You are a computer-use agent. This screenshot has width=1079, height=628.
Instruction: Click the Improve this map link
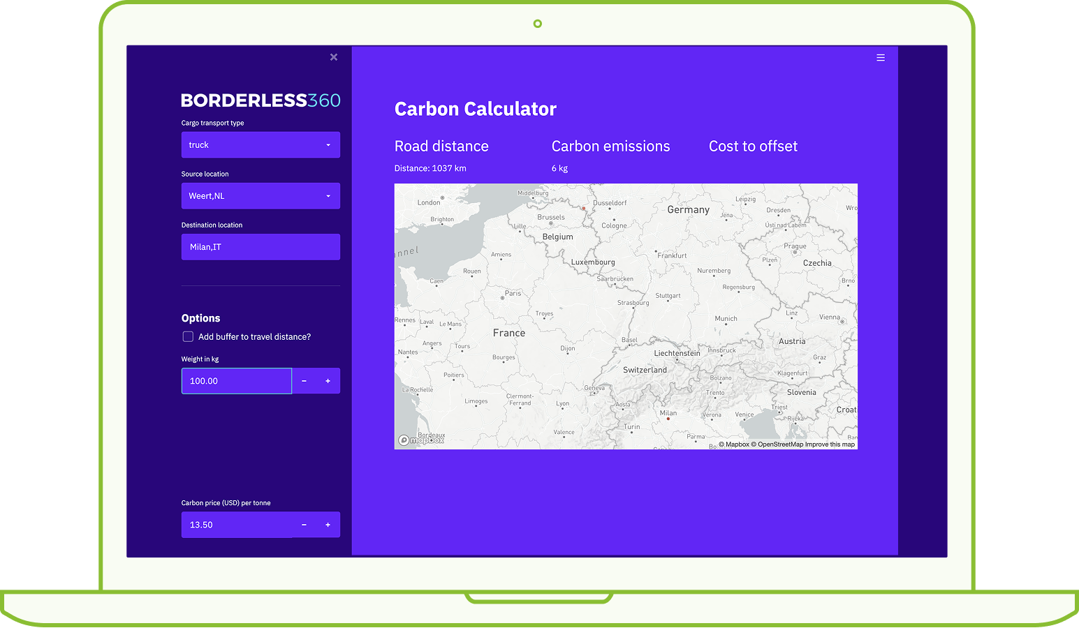830,444
